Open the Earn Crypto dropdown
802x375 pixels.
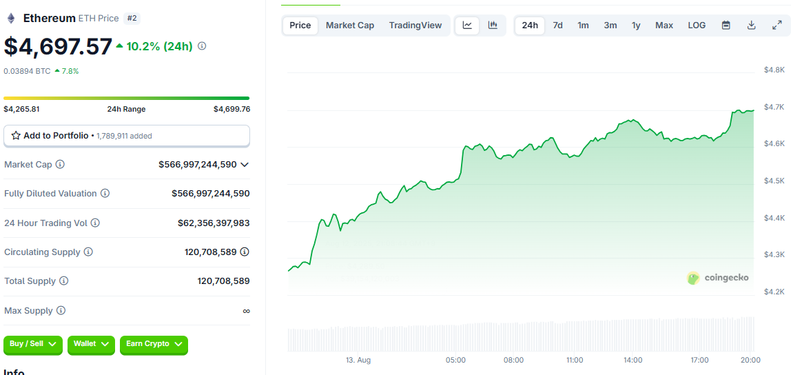pos(154,344)
